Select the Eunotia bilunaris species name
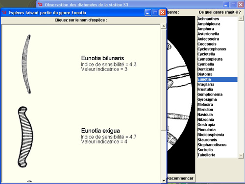The image size is (245, 184). point(102,58)
